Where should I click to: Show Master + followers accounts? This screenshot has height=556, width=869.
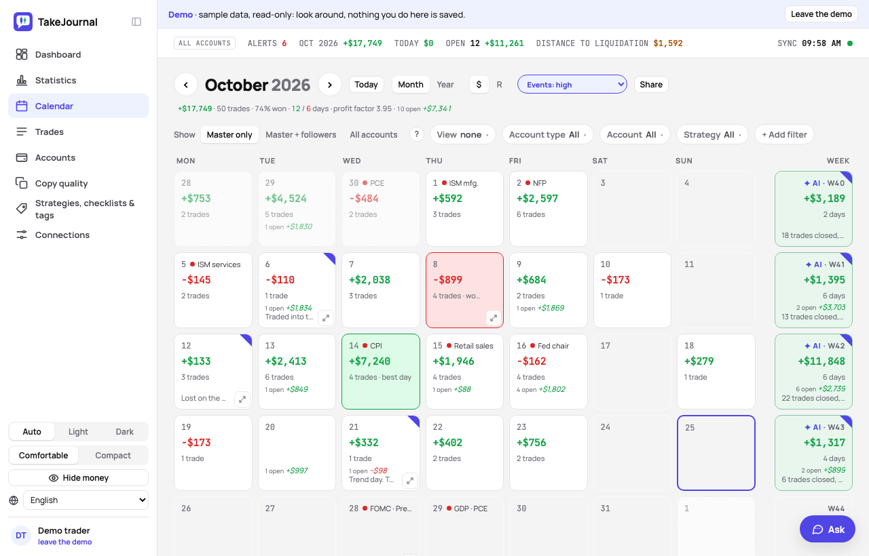[301, 135]
